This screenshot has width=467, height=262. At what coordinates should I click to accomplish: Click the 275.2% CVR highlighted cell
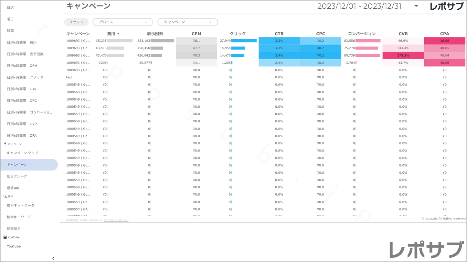point(403,55)
